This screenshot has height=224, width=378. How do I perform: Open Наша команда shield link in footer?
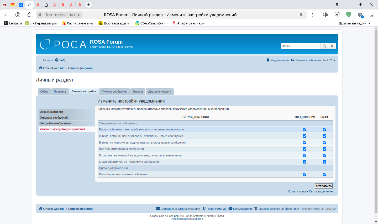214,209
